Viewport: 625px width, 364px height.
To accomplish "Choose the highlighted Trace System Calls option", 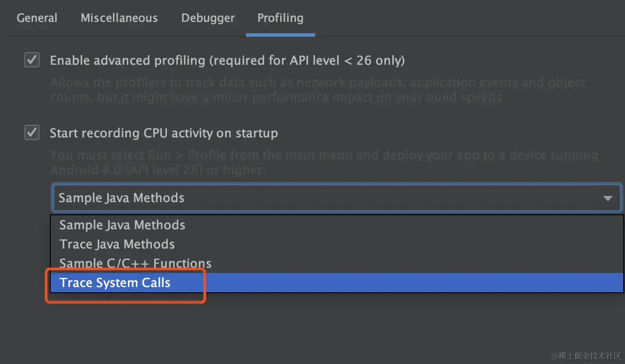I will (x=115, y=283).
